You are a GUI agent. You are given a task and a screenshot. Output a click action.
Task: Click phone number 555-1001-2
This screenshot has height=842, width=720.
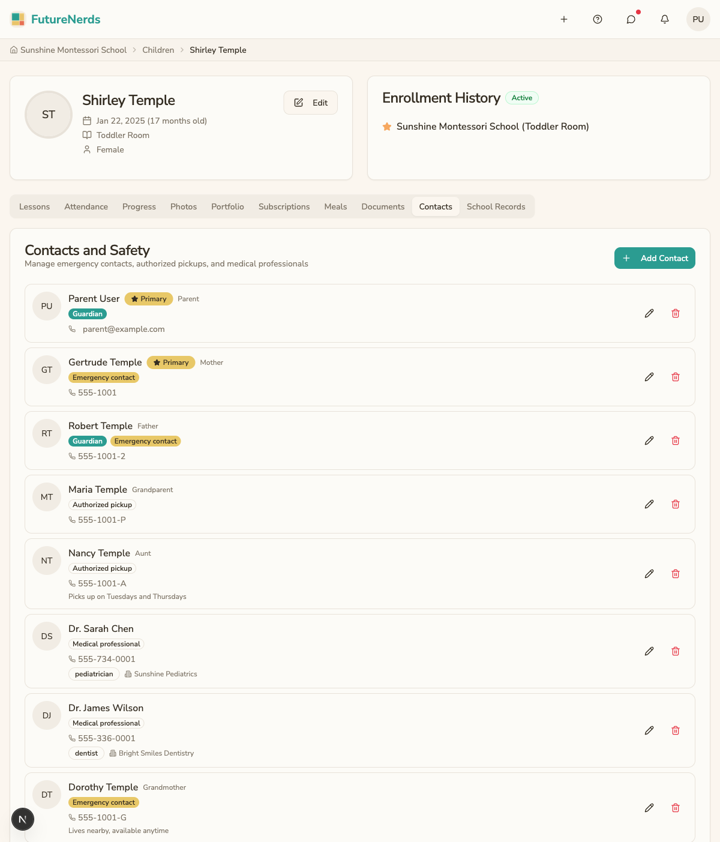102,456
